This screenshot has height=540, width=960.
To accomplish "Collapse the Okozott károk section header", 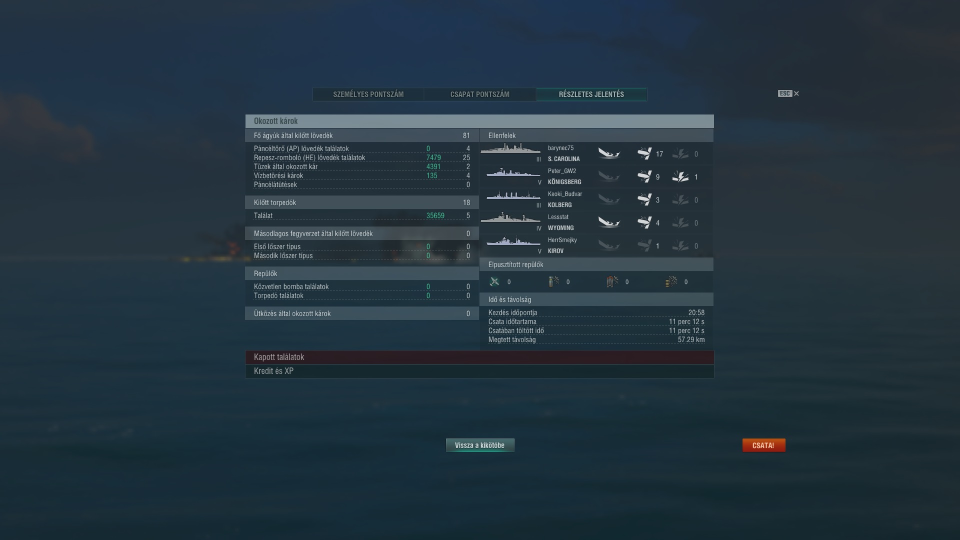I will 479,121.
